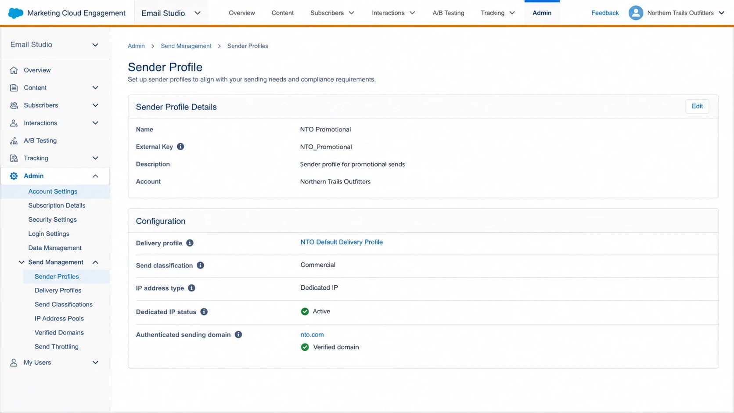Open the A/B Testing top tab
Image resolution: width=734 pixels, height=413 pixels.
[x=448, y=13]
